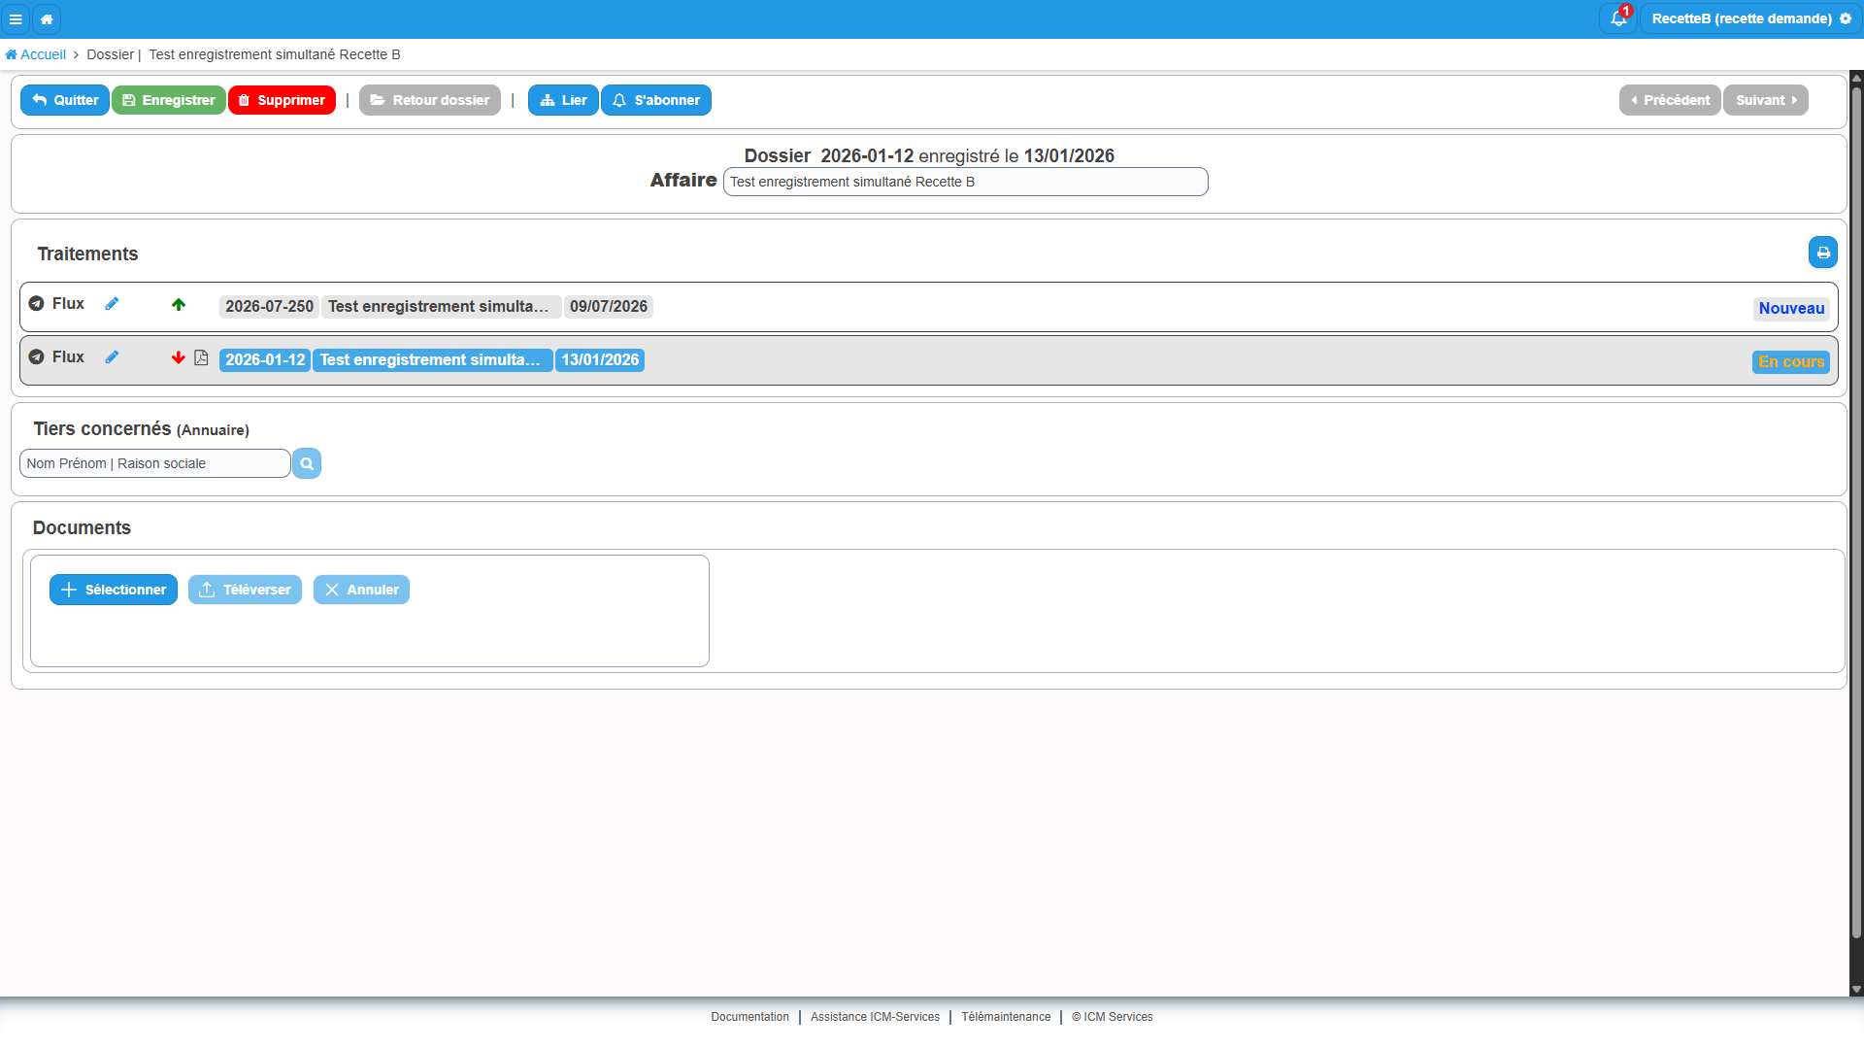1864x1049 pixels.
Task: Edit the Affaire text field
Action: [x=966, y=182]
